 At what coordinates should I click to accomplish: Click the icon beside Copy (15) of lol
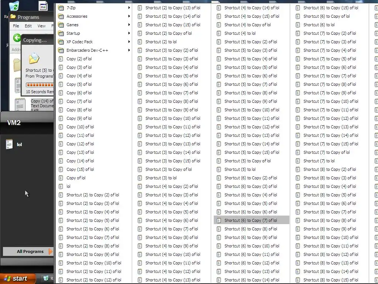tap(61, 169)
